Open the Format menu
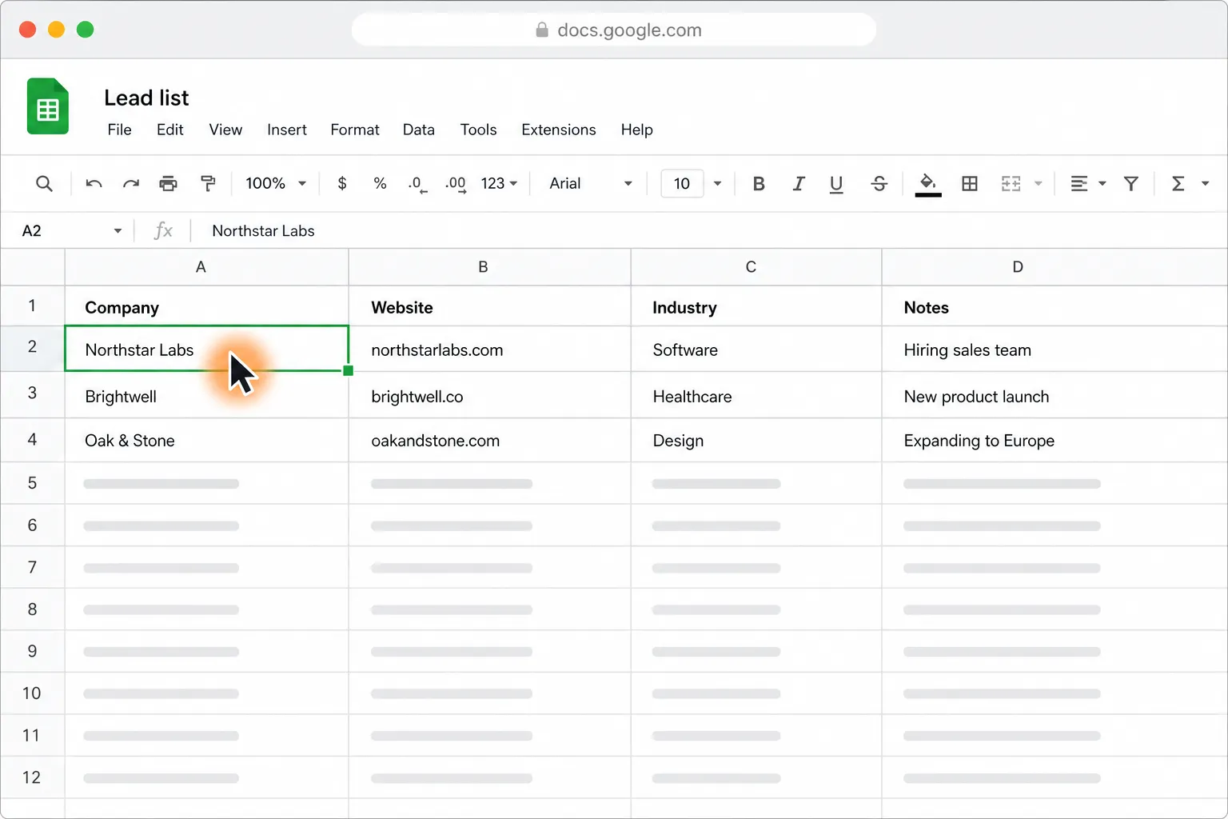 [x=355, y=130]
